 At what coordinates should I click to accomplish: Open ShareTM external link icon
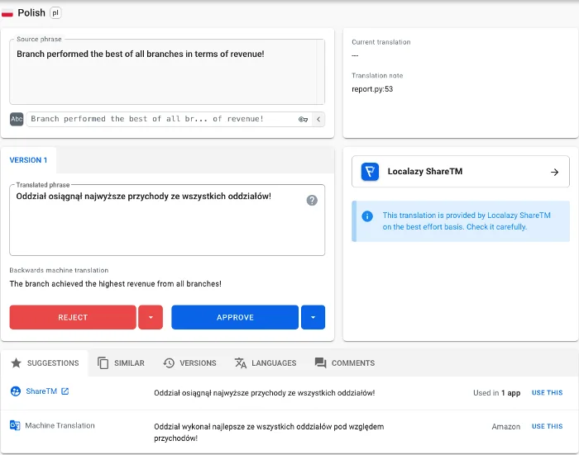[x=65, y=391]
